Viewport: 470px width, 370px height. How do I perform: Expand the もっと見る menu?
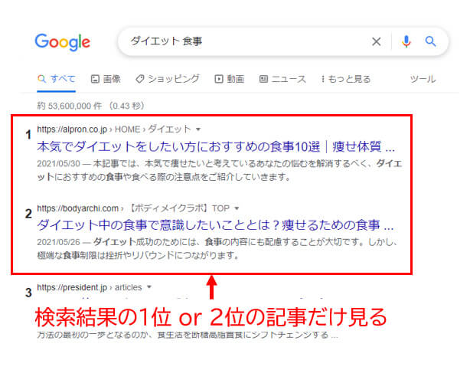coord(345,79)
